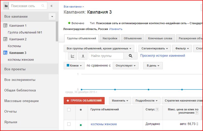Click the help icon beside Статус
Image resolution: width=203 pixels, height=131 pixels.
coord(157,109)
